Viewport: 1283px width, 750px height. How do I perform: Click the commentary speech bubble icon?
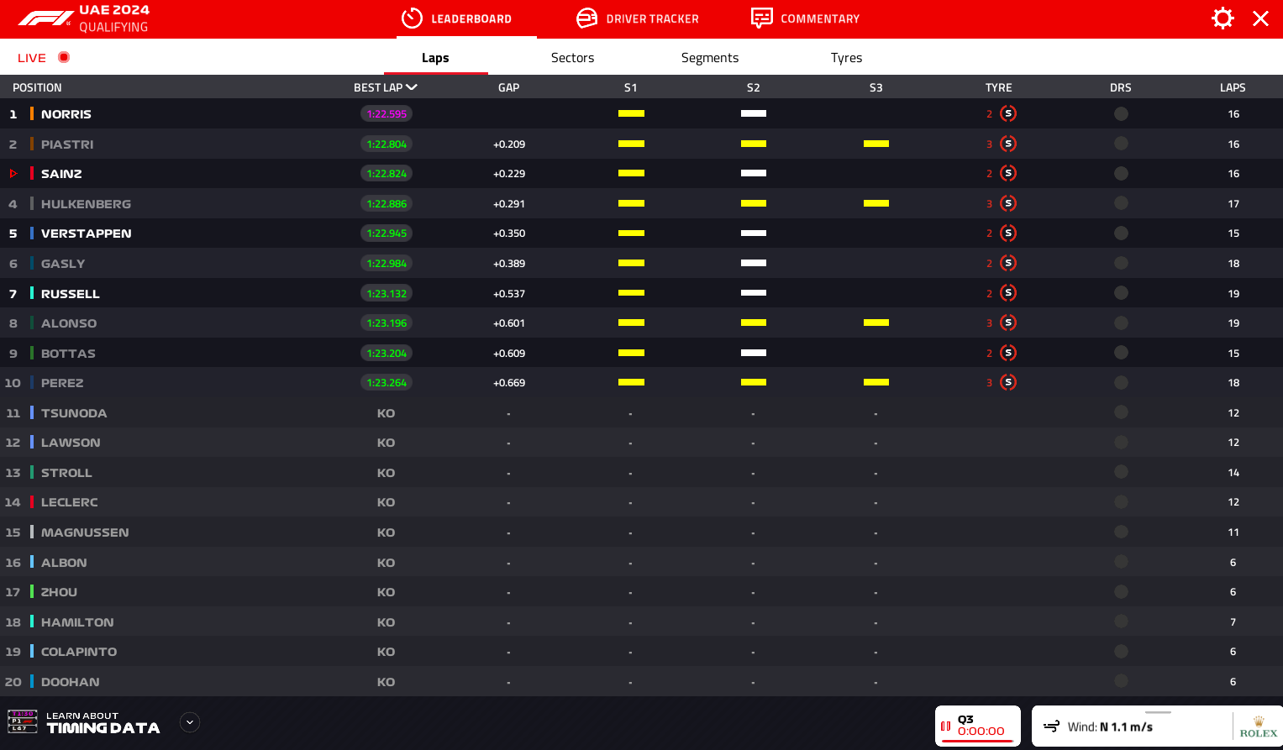761,18
